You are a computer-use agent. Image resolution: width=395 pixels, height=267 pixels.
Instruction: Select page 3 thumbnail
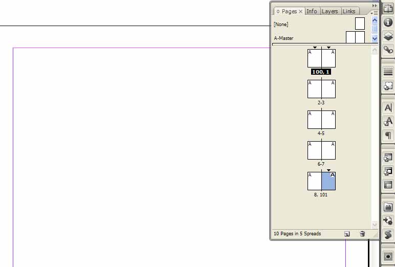[x=328, y=89]
